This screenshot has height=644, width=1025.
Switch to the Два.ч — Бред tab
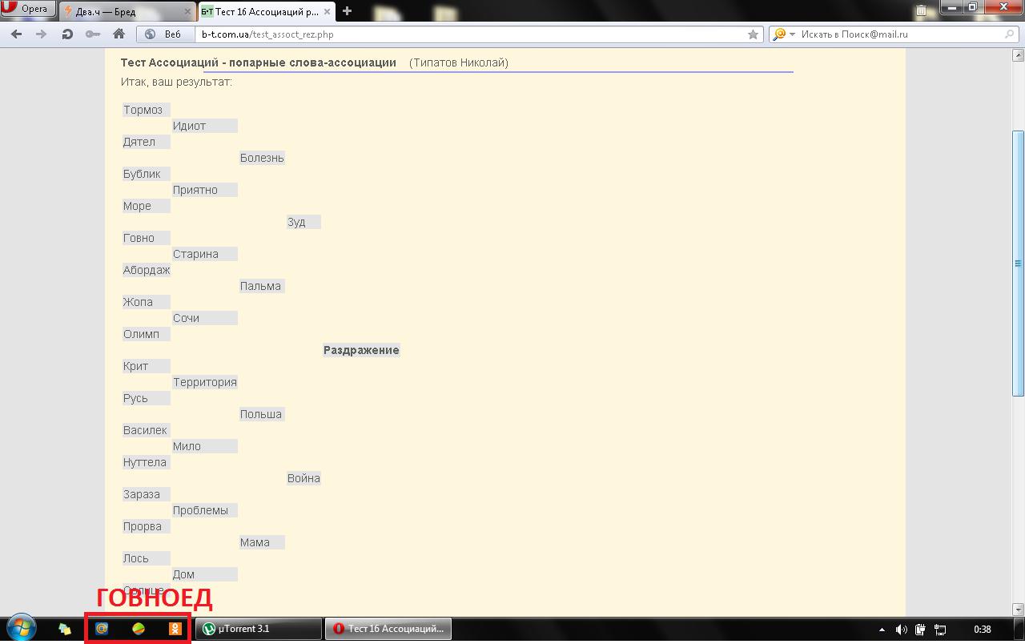128,12
